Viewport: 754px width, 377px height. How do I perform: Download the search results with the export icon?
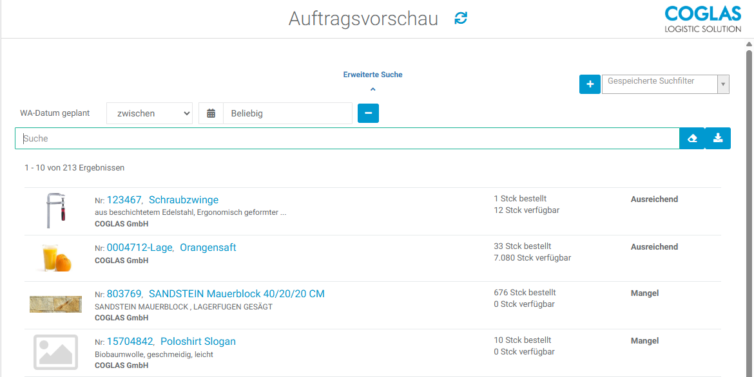pos(717,138)
